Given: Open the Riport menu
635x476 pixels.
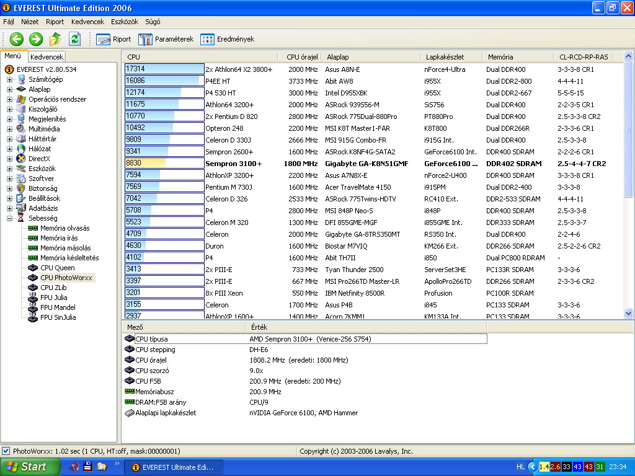Looking at the screenshot, I should coord(55,22).
